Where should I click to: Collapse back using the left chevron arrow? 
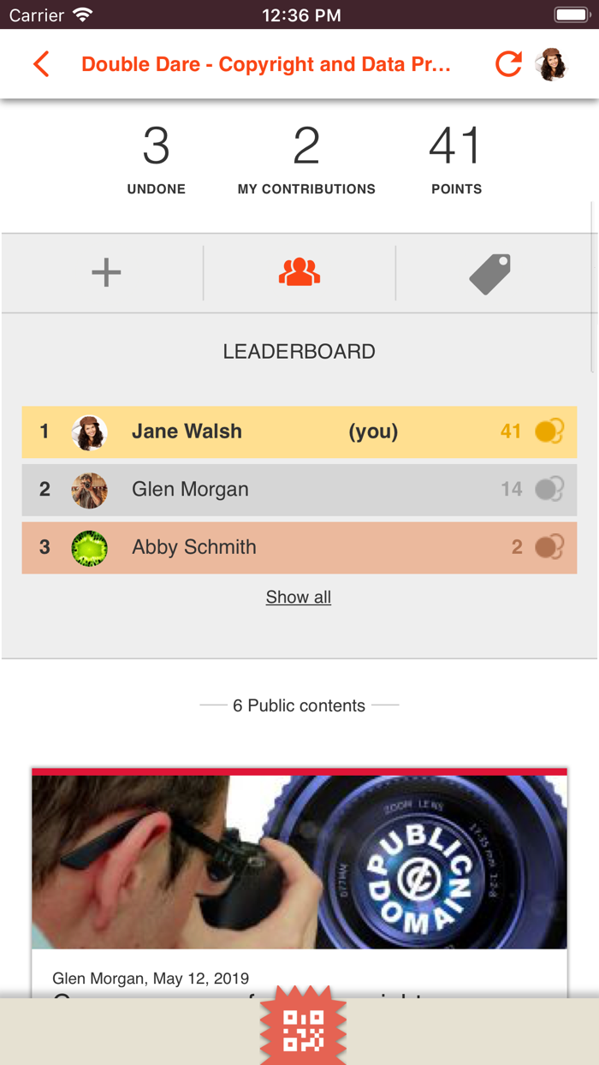[40, 63]
